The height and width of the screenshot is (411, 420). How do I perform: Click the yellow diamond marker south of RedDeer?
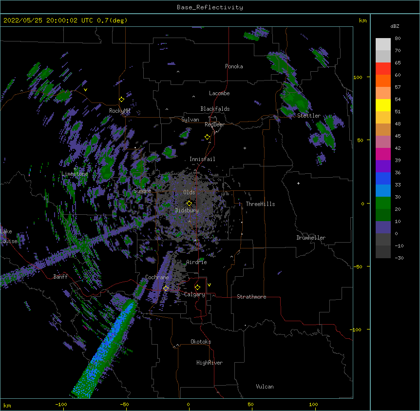pyautogui.click(x=208, y=137)
